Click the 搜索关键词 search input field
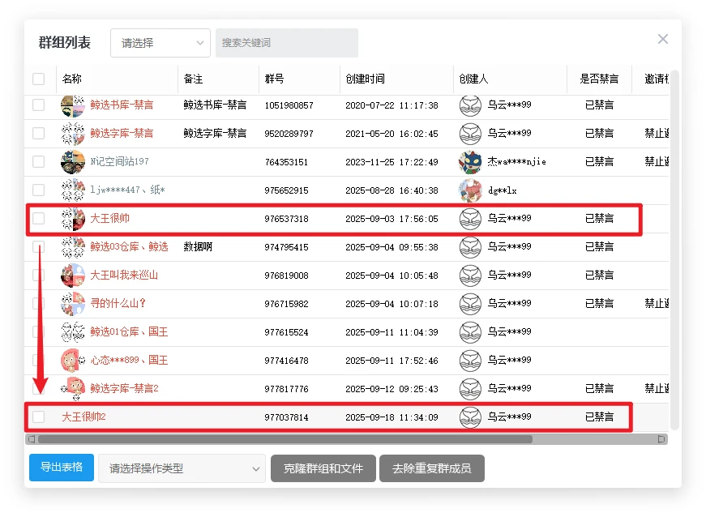 pos(286,43)
